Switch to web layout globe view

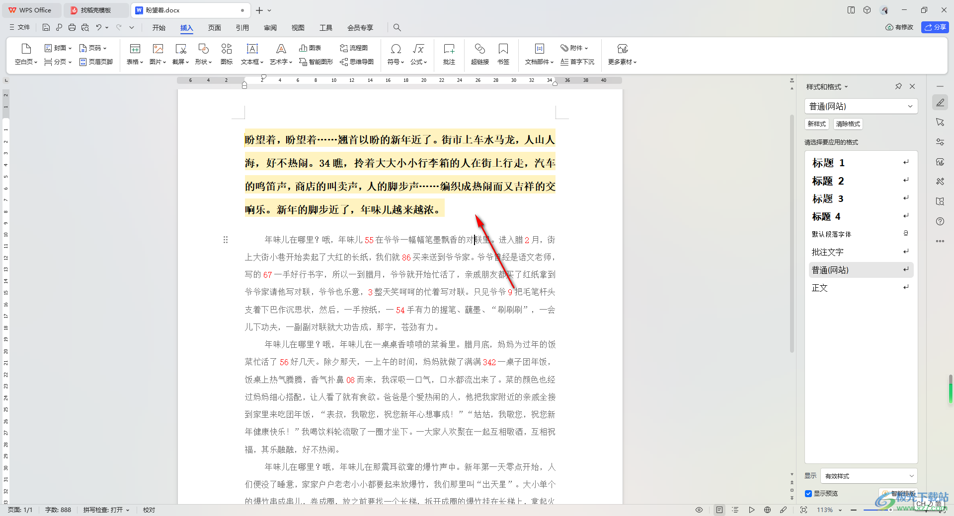768,510
